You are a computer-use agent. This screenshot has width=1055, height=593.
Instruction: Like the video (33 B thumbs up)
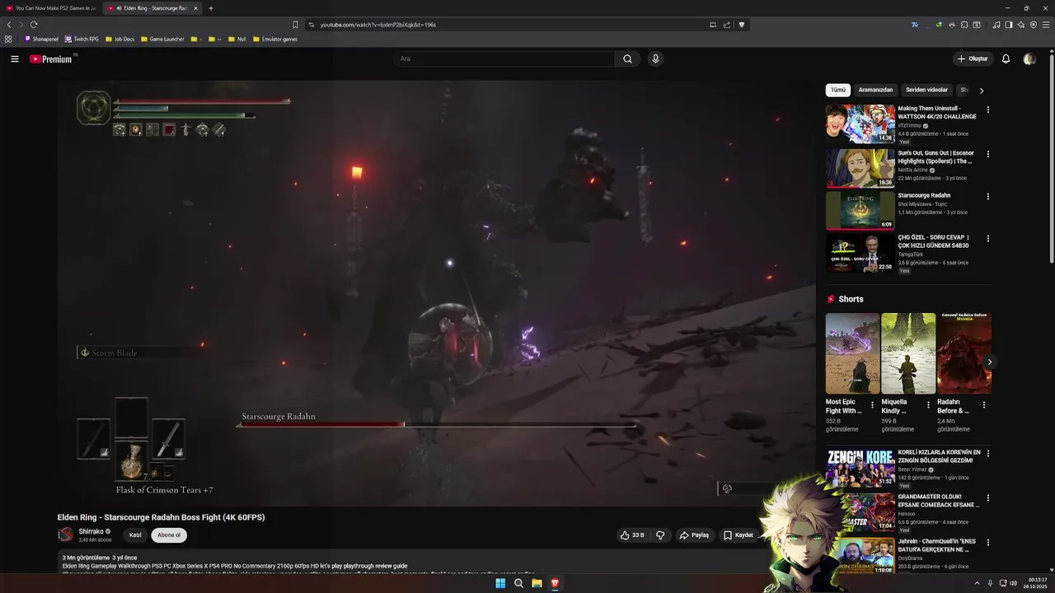tap(632, 535)
